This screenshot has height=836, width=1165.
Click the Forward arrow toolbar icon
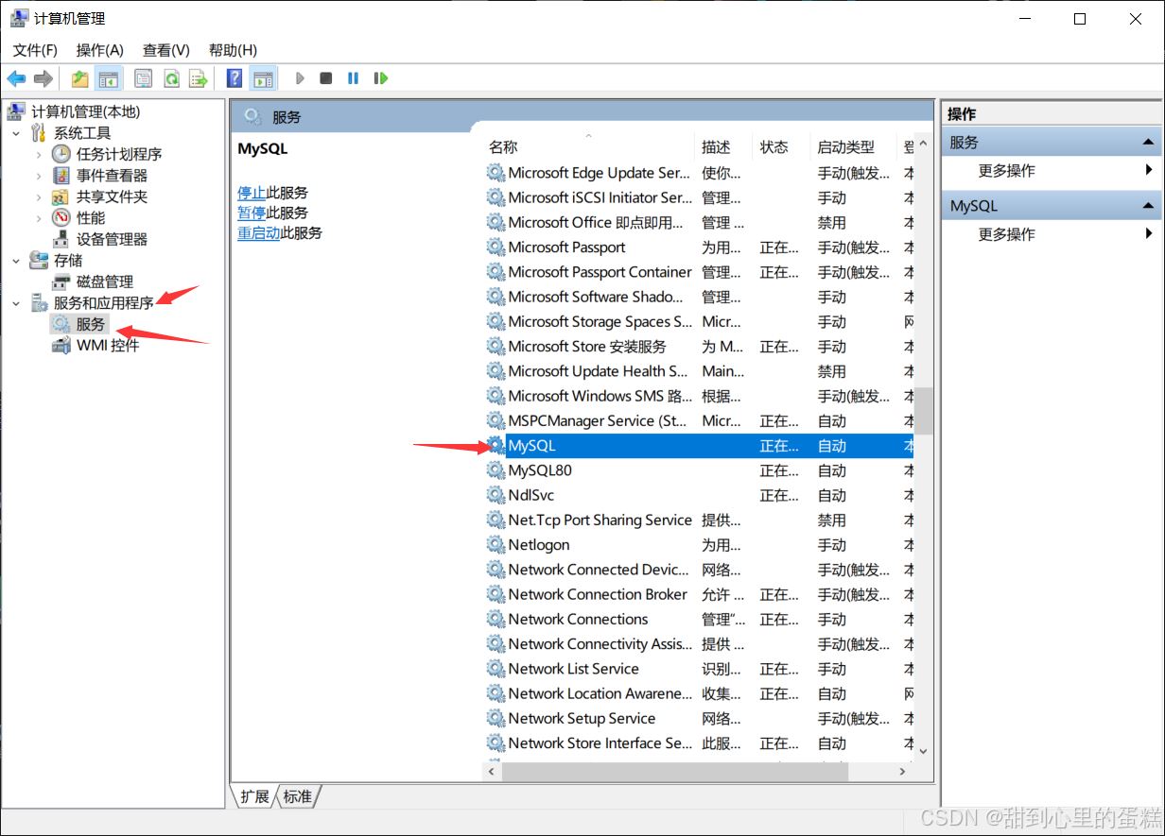(43, 78)
